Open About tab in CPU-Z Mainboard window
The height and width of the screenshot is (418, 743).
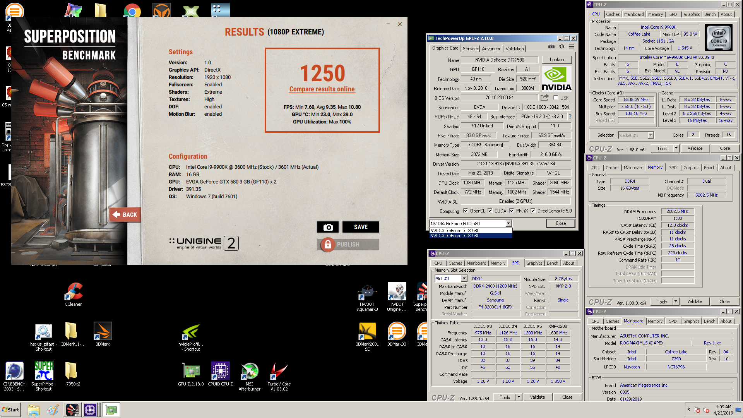point(726,321)
